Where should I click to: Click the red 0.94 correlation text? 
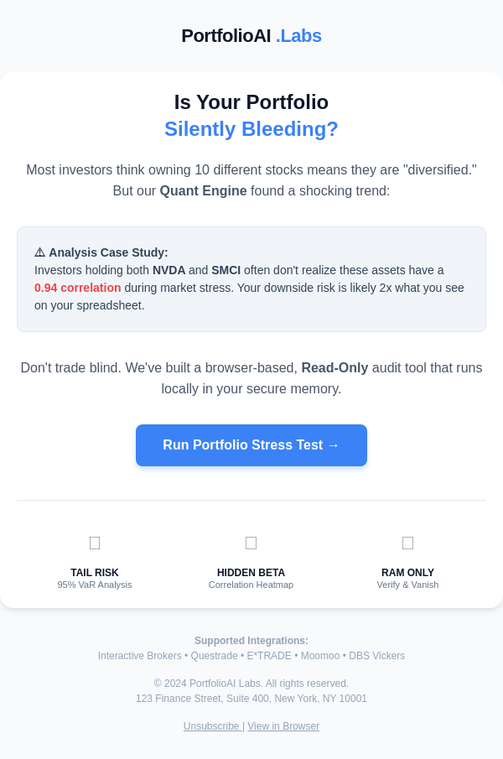click(78, 288)
